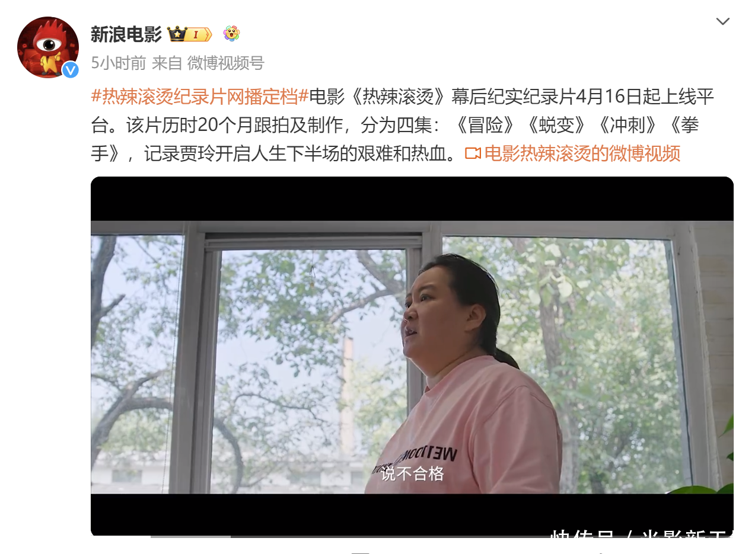755x554 pixels.
Task: Click the 说不合格 subtitle on video
Action: (x=413, y=473)
